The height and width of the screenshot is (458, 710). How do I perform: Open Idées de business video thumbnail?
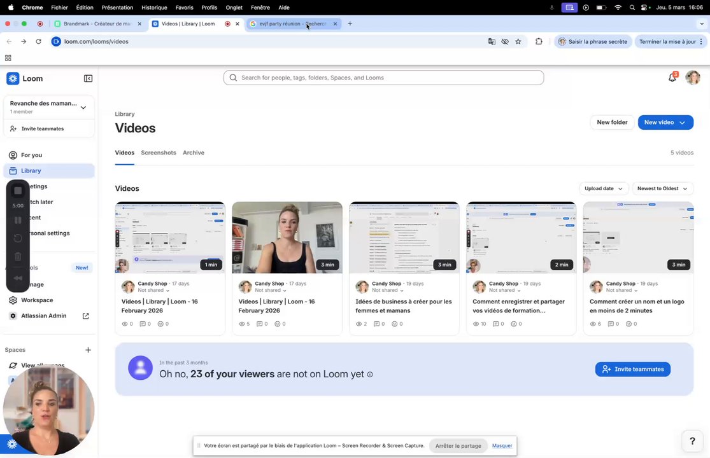404,237
